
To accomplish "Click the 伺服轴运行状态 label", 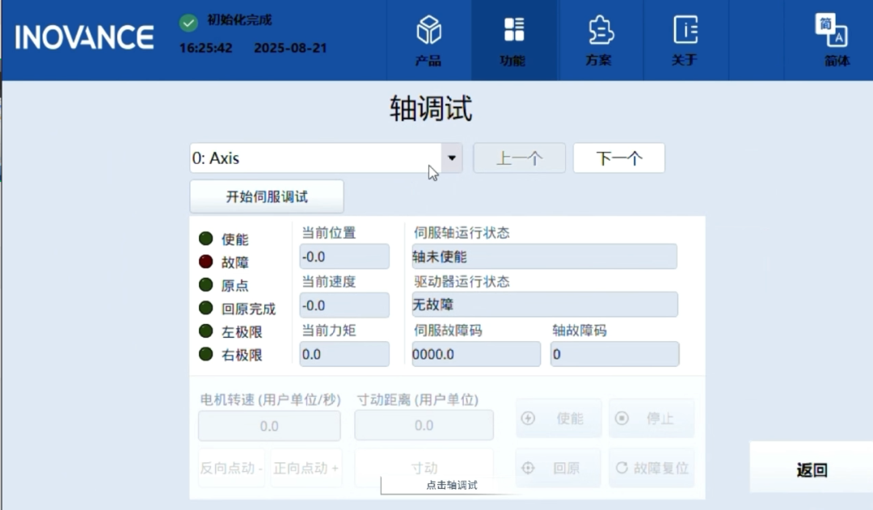I will [x=462, y=233].
